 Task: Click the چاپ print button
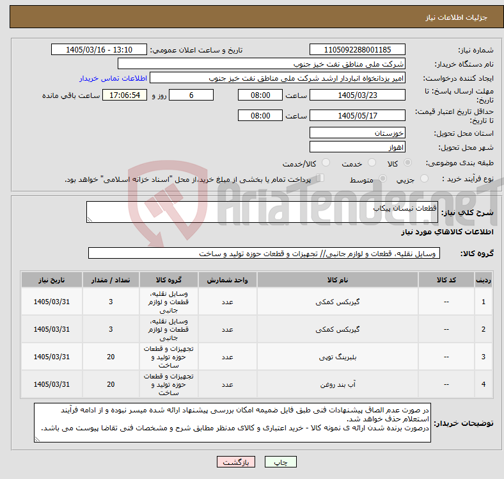(x=281, y=462)
